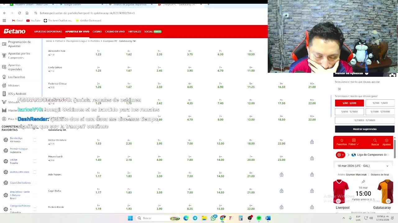
Task: Switch to Google Gemini browser tab
Action: click(x=72, y=4)
